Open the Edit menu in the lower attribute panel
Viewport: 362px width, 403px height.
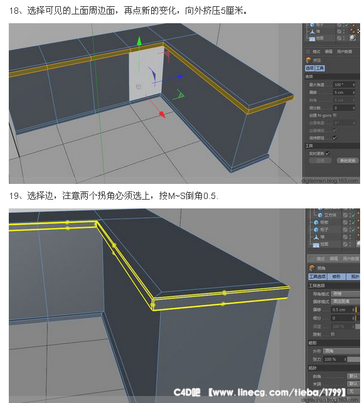[x=334, y=259]
